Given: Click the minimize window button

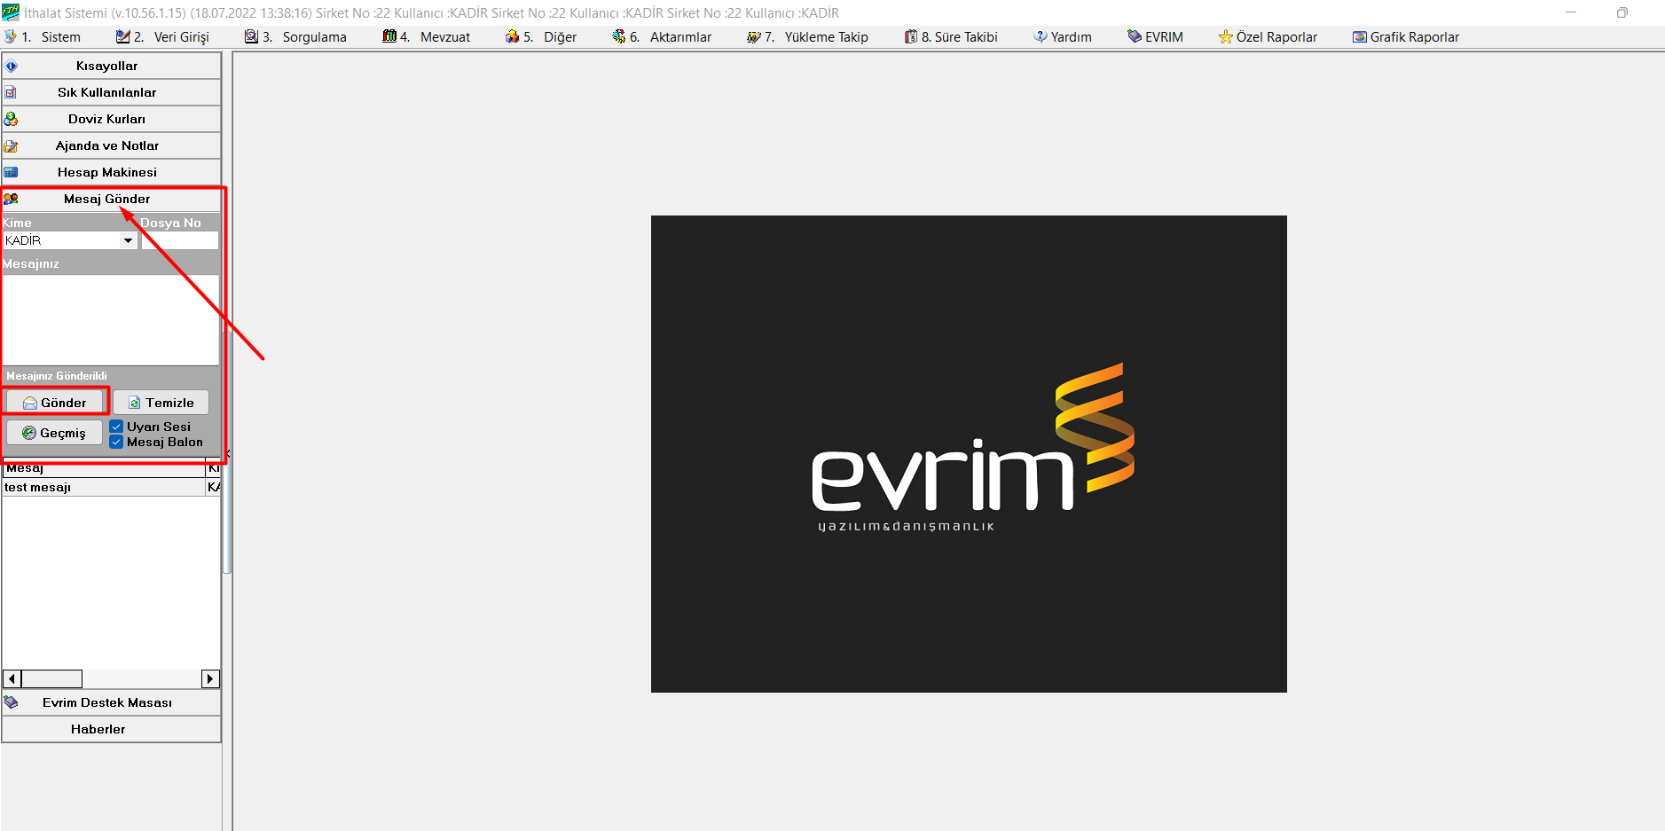Looking at the screenshot, I should (1571, 12).
